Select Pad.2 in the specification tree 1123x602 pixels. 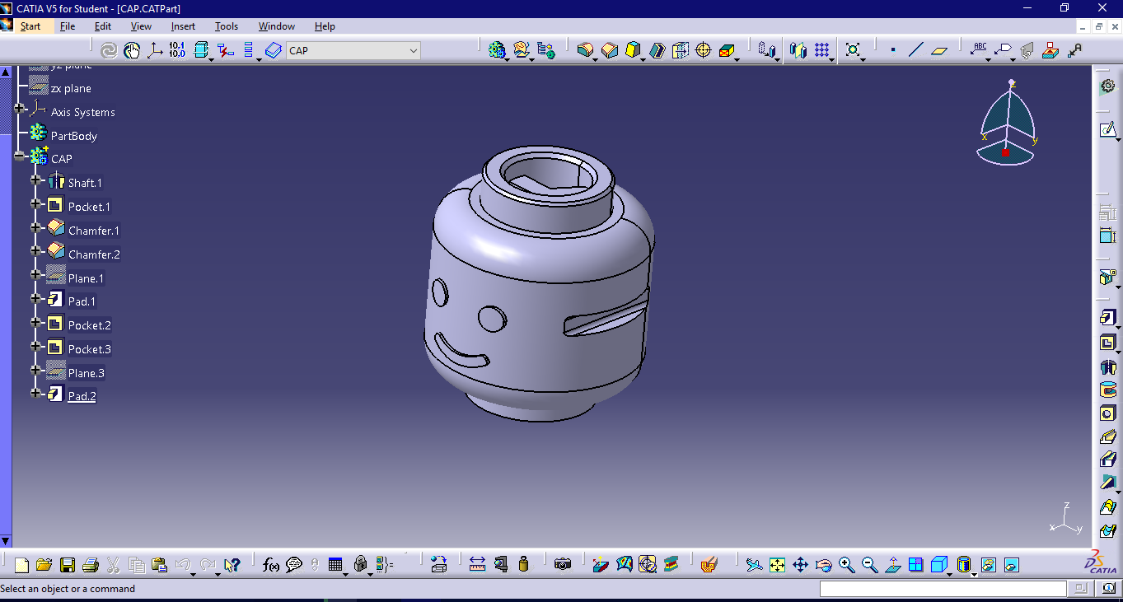pos(82,396)
